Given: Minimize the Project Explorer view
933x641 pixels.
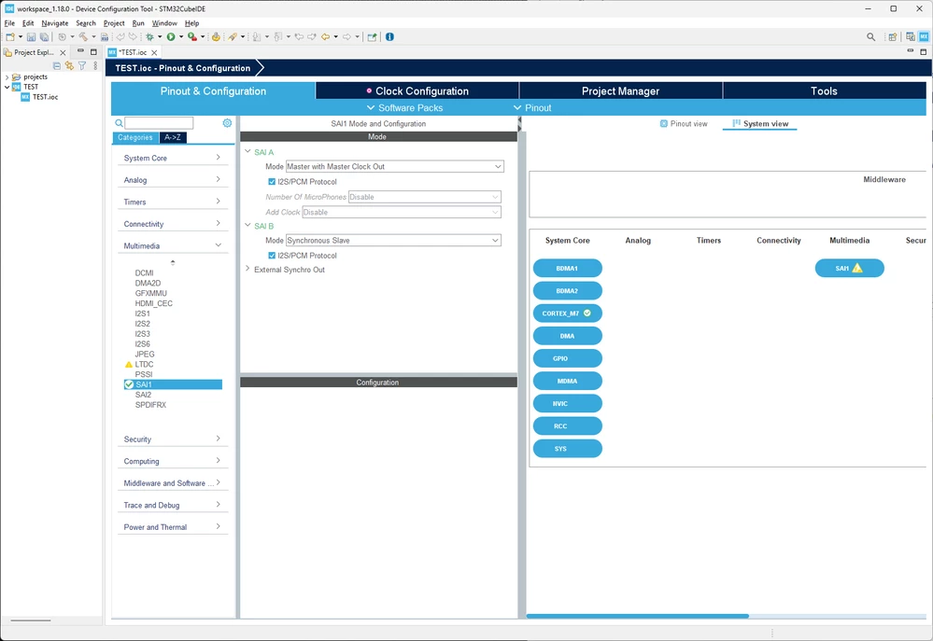Looking at the screenshot, I should pyautogui.click(x=80, y=51).
